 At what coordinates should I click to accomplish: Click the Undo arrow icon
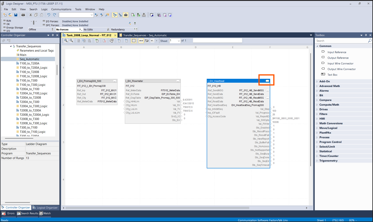[49, 15]
